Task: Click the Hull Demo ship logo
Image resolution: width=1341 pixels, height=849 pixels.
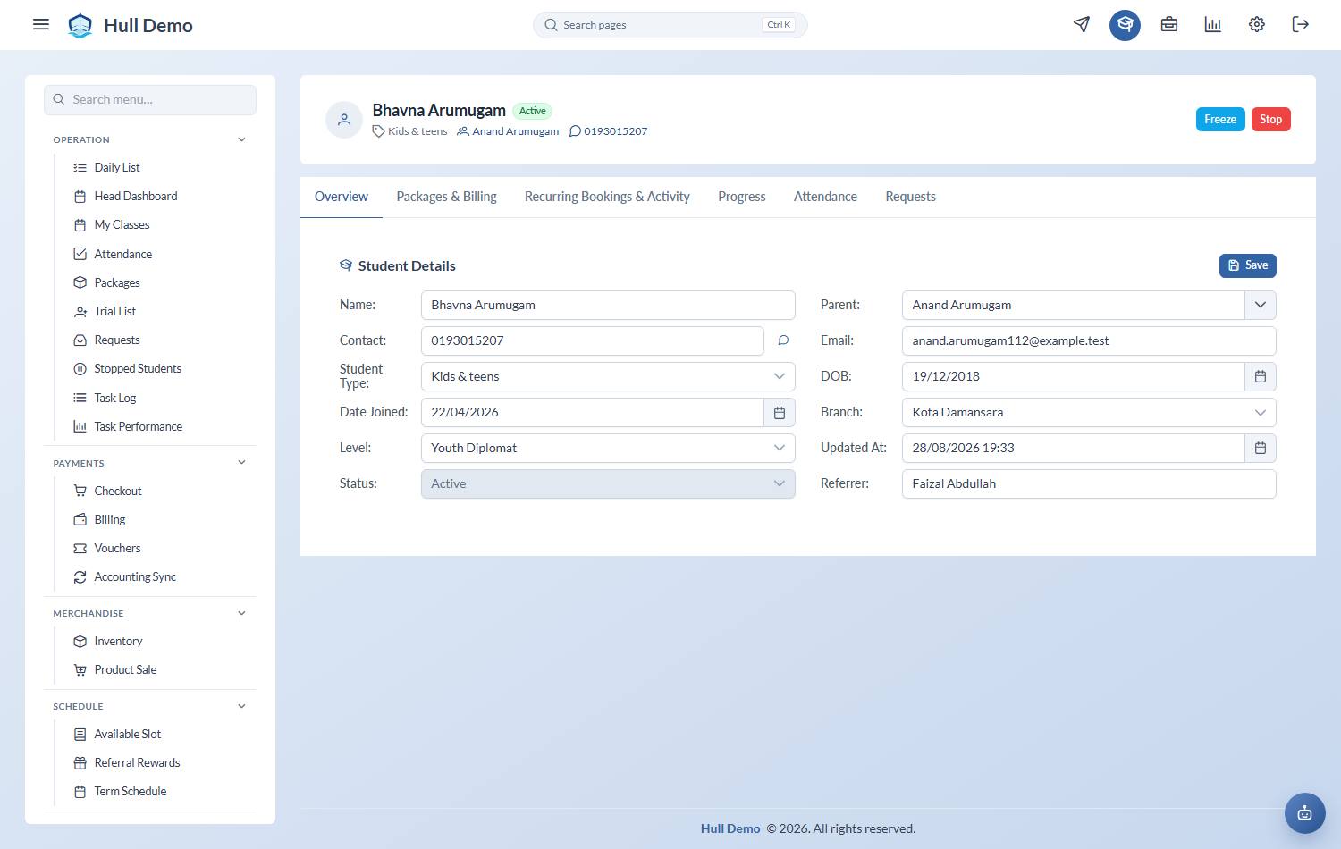Action: 80,25
